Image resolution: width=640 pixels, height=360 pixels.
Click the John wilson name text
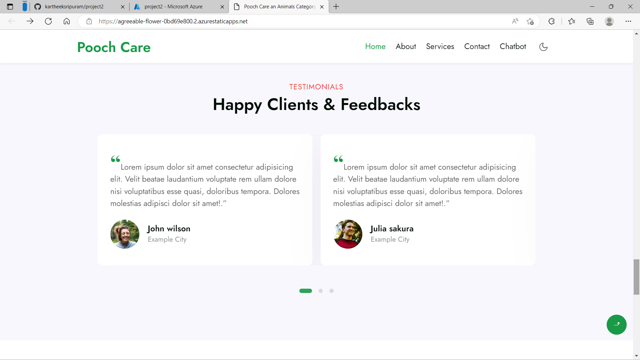169,229
